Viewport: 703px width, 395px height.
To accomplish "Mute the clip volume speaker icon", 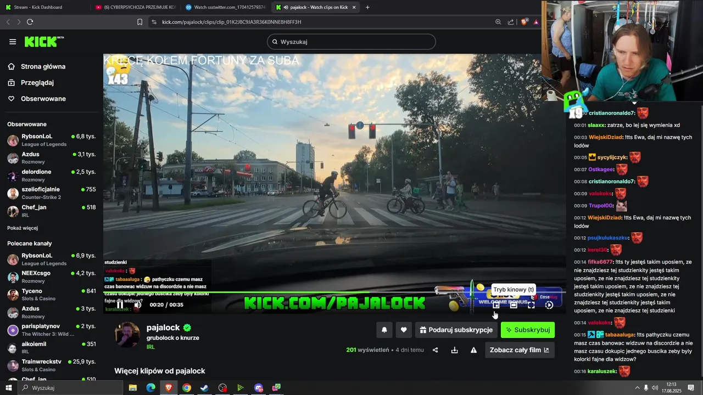I will pos(138,304).
